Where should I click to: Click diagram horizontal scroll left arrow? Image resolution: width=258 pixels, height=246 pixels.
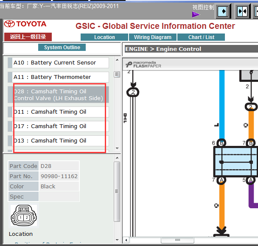click(126, 240)
